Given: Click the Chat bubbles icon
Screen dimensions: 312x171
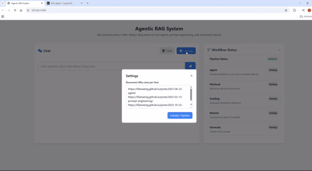Looking at the screenshot, I should click(x=40, y=51).
